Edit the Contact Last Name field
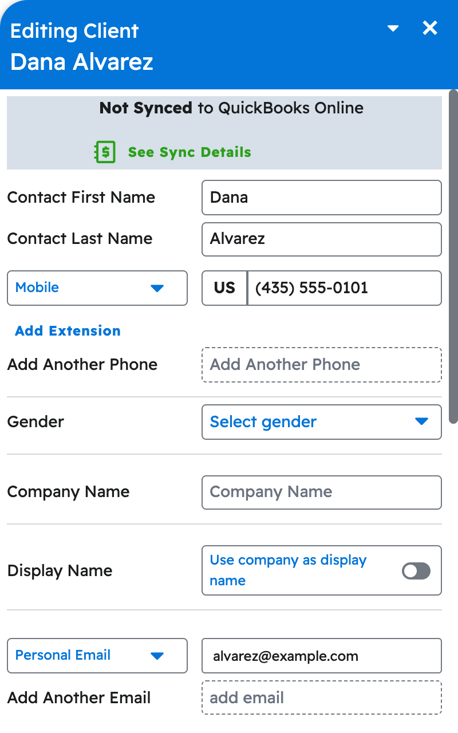Screen dimensions: 458x733 [x=322, y=239]
